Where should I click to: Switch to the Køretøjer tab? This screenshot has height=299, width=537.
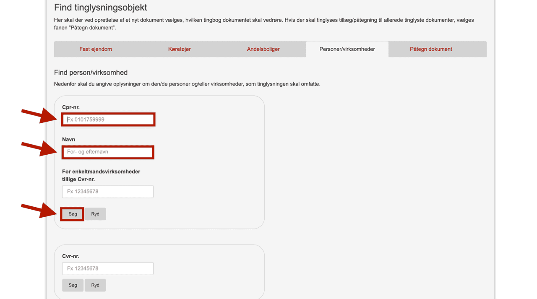point(179,49)
